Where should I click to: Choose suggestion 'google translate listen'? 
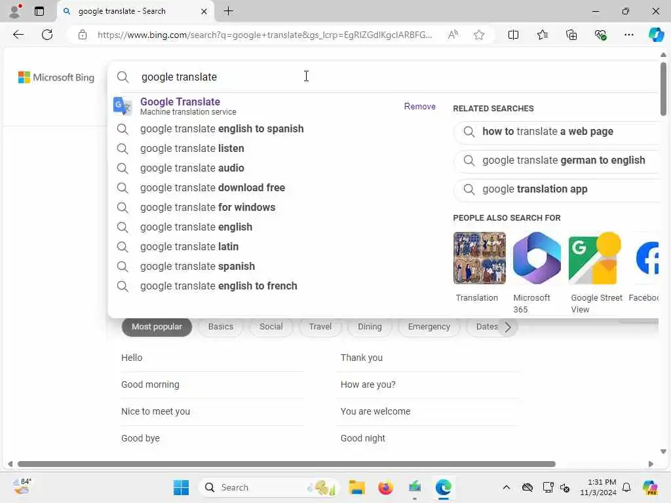(x=192, y=149)
